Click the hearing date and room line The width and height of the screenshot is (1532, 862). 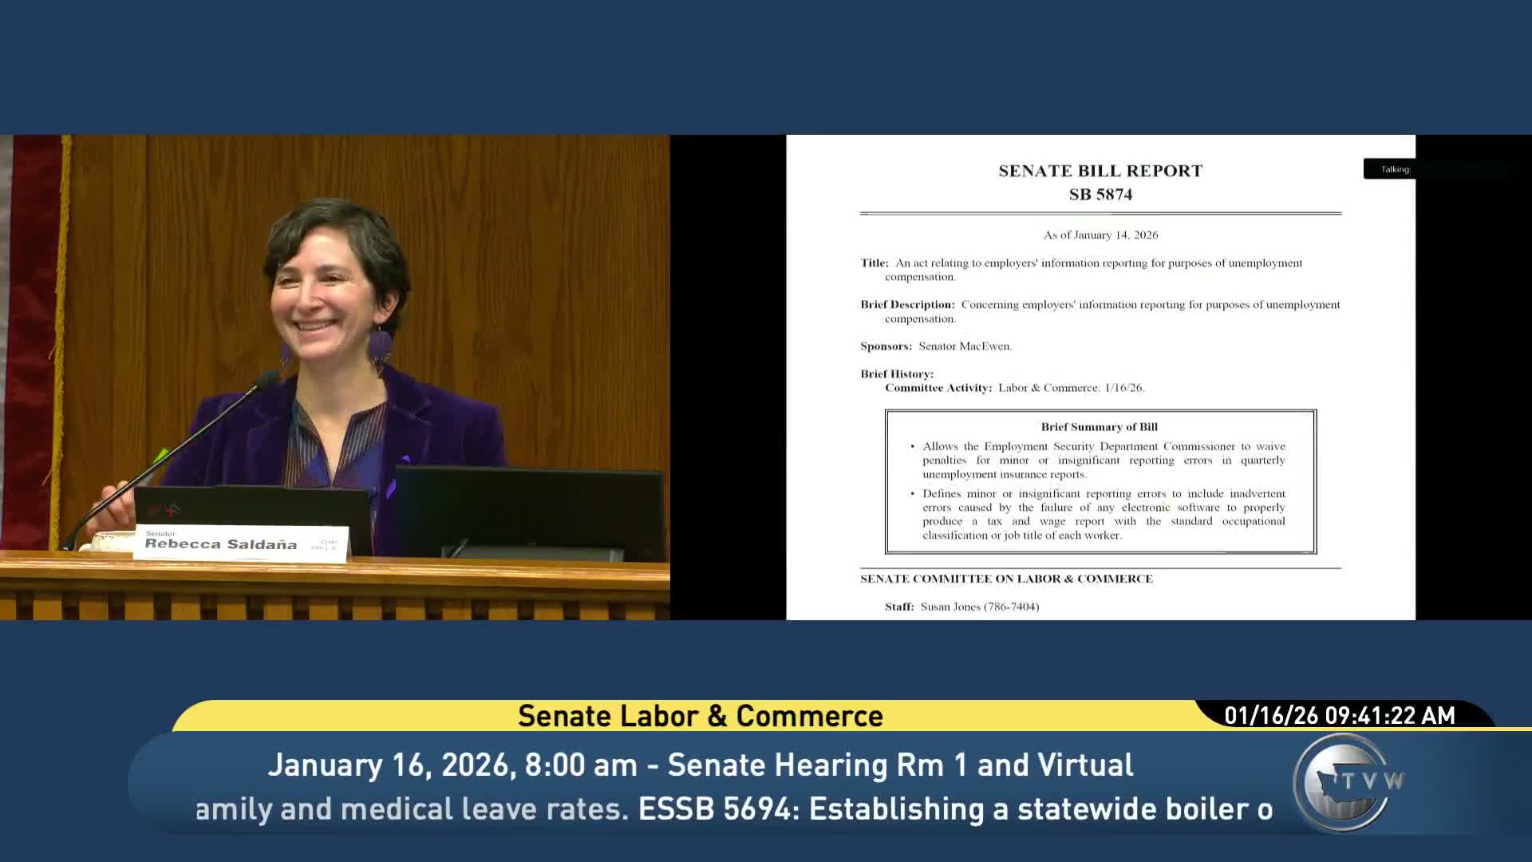pyautogui.click(x=700, y=765)
